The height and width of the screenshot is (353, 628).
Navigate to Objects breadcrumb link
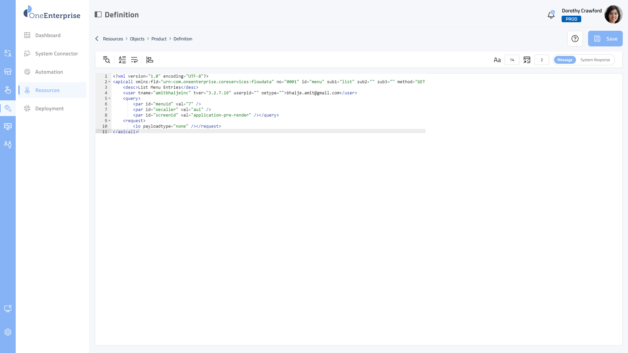137,39
